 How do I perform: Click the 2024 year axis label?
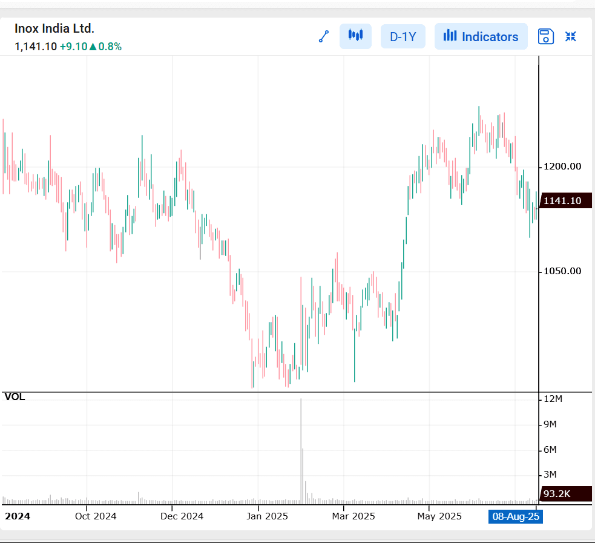click(18, 516)
